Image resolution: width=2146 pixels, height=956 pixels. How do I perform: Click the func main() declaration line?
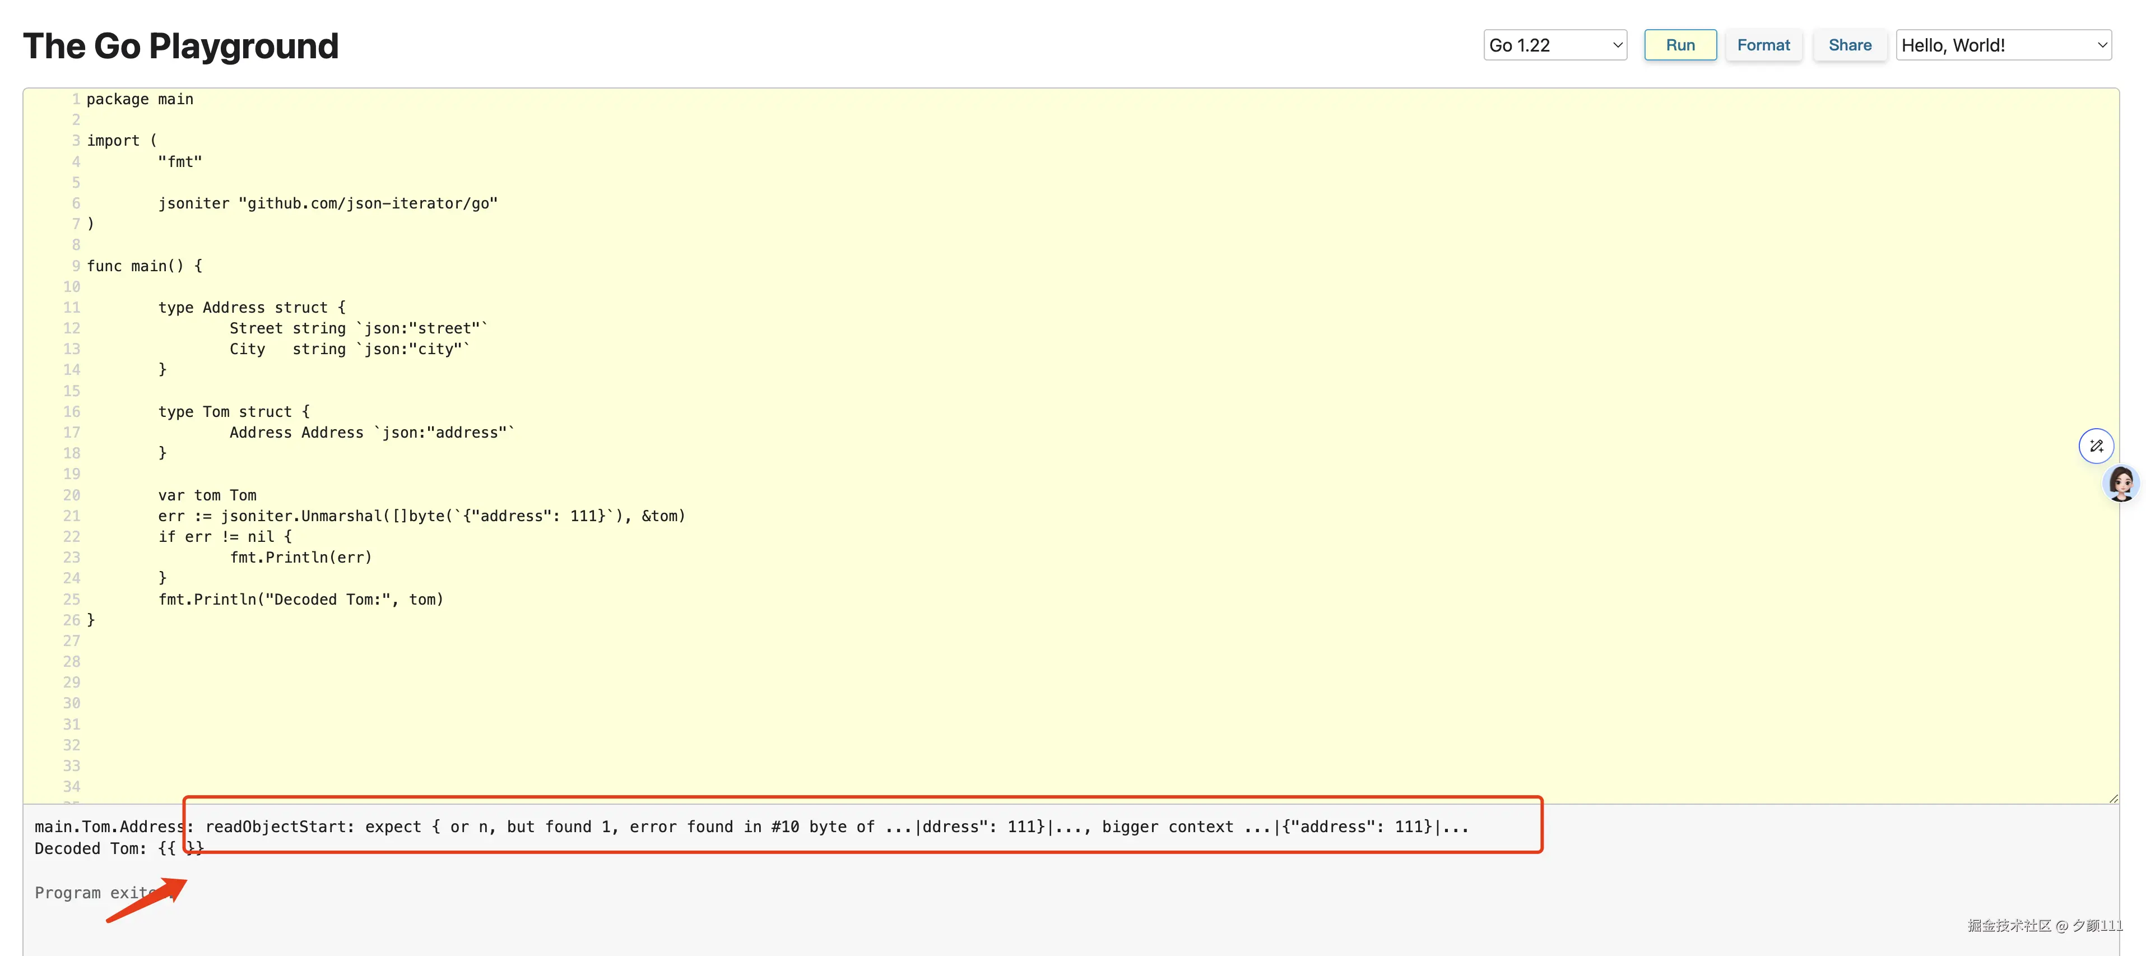pyautogui.click(x=144, y=266)
